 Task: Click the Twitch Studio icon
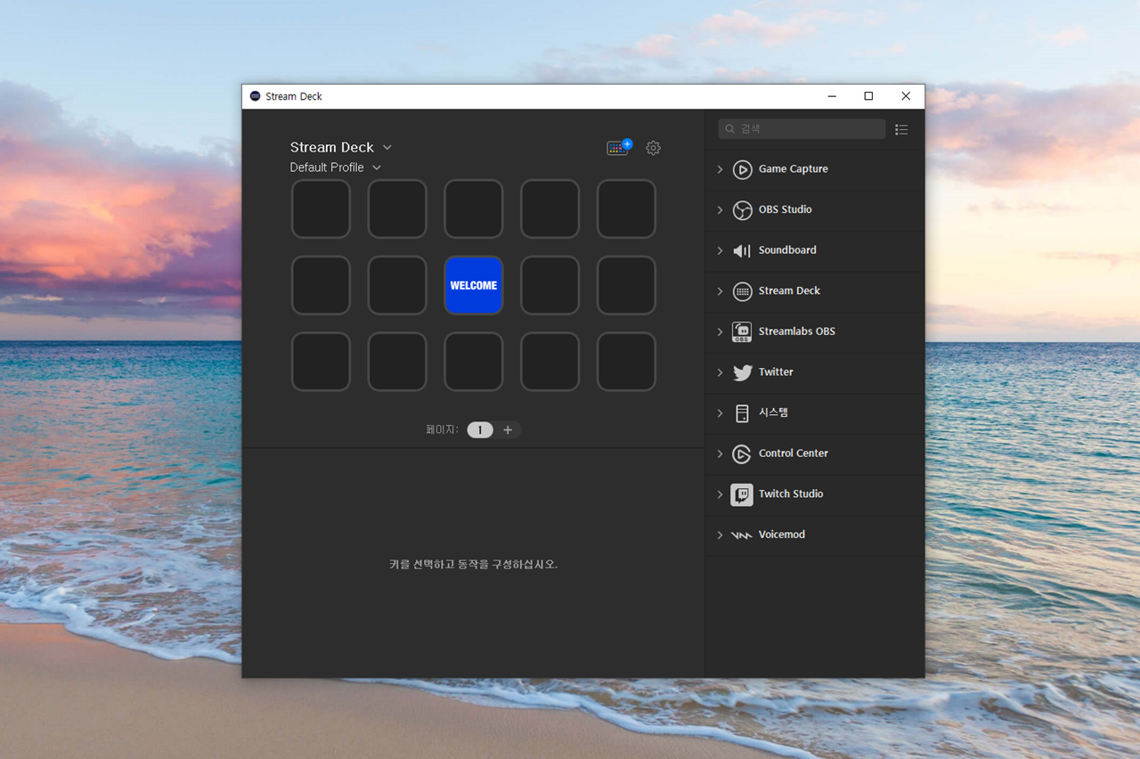pos(742,494)
